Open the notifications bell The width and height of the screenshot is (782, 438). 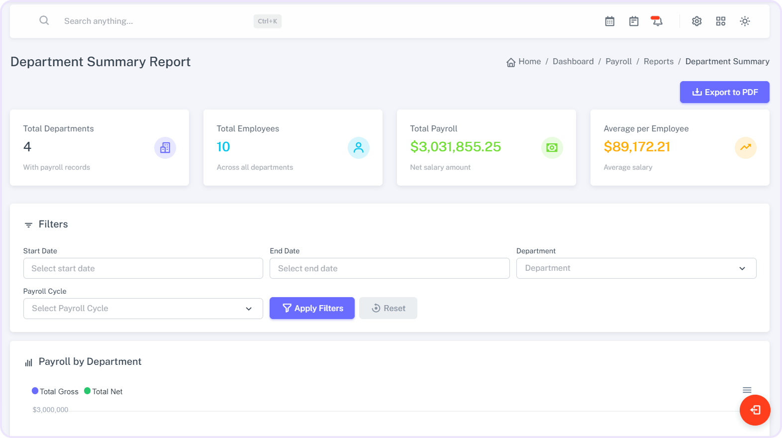coord(657,21)
